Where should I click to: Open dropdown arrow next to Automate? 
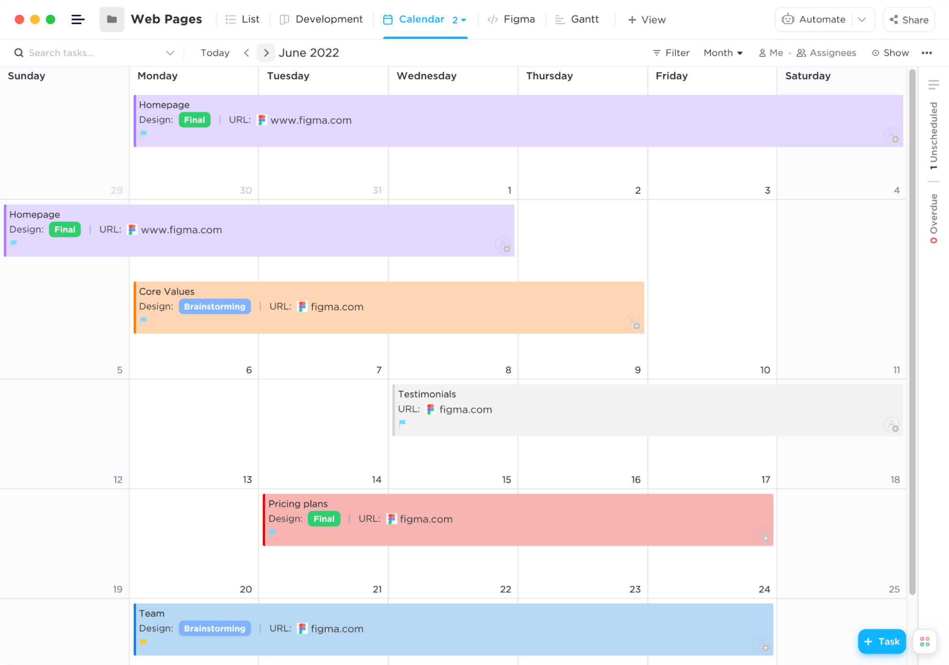coord(862,19)
